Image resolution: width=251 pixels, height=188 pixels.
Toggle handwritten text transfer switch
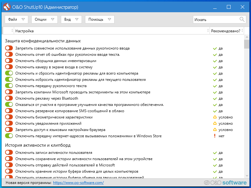pos(9,86)
